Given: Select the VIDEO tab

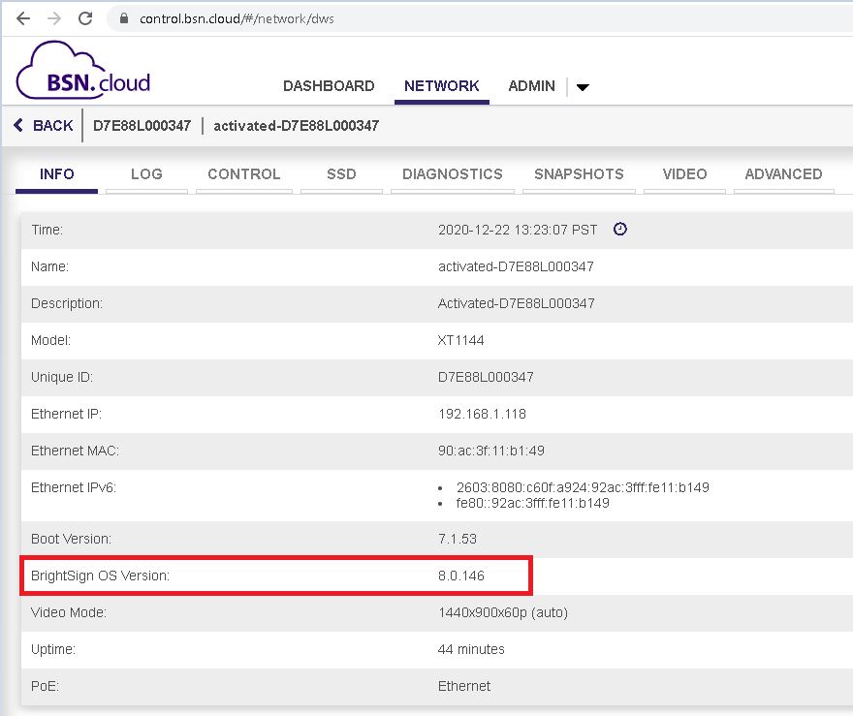Looking at the screenshot, I should [684, 174].
